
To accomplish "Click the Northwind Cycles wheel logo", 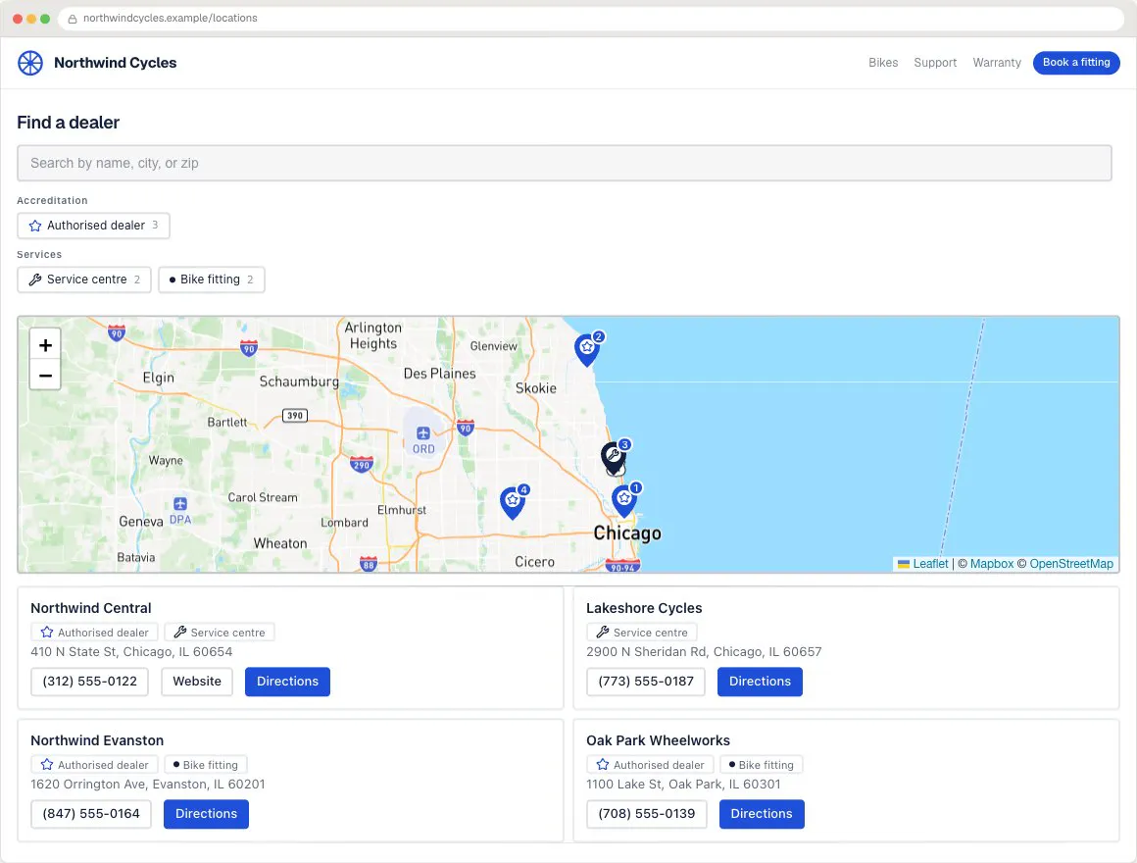I will (30, 63).
